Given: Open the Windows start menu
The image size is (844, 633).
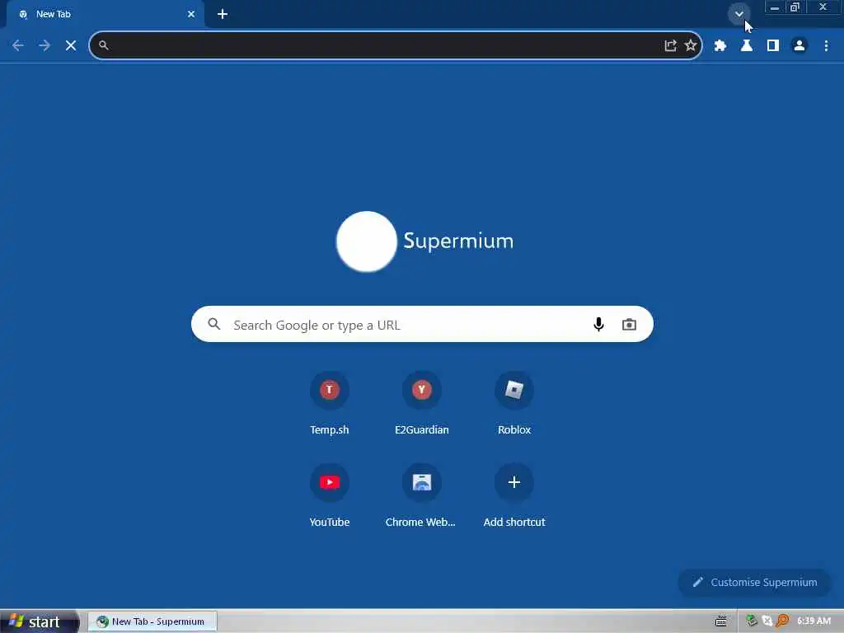Looking at the screenshot, I should (40, 621).
